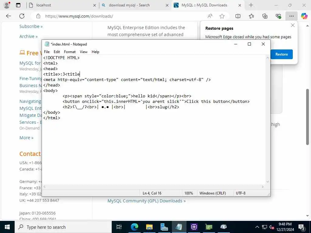Close the download mysql Search tab

[167, 5]
